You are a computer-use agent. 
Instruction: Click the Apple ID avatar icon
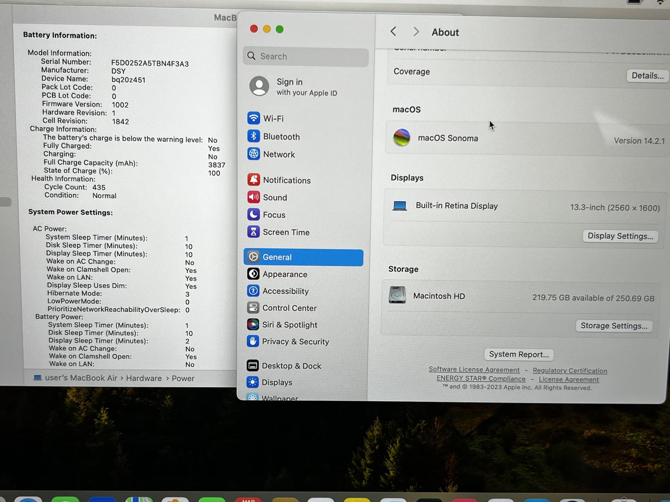tap(259, 86)
